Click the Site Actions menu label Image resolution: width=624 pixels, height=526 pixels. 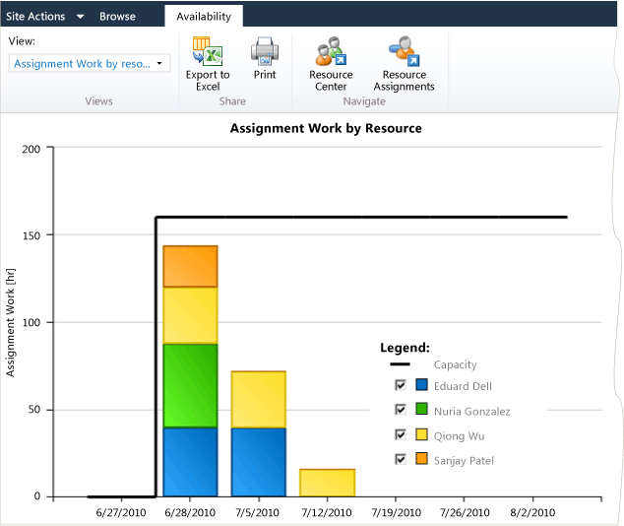35,17
